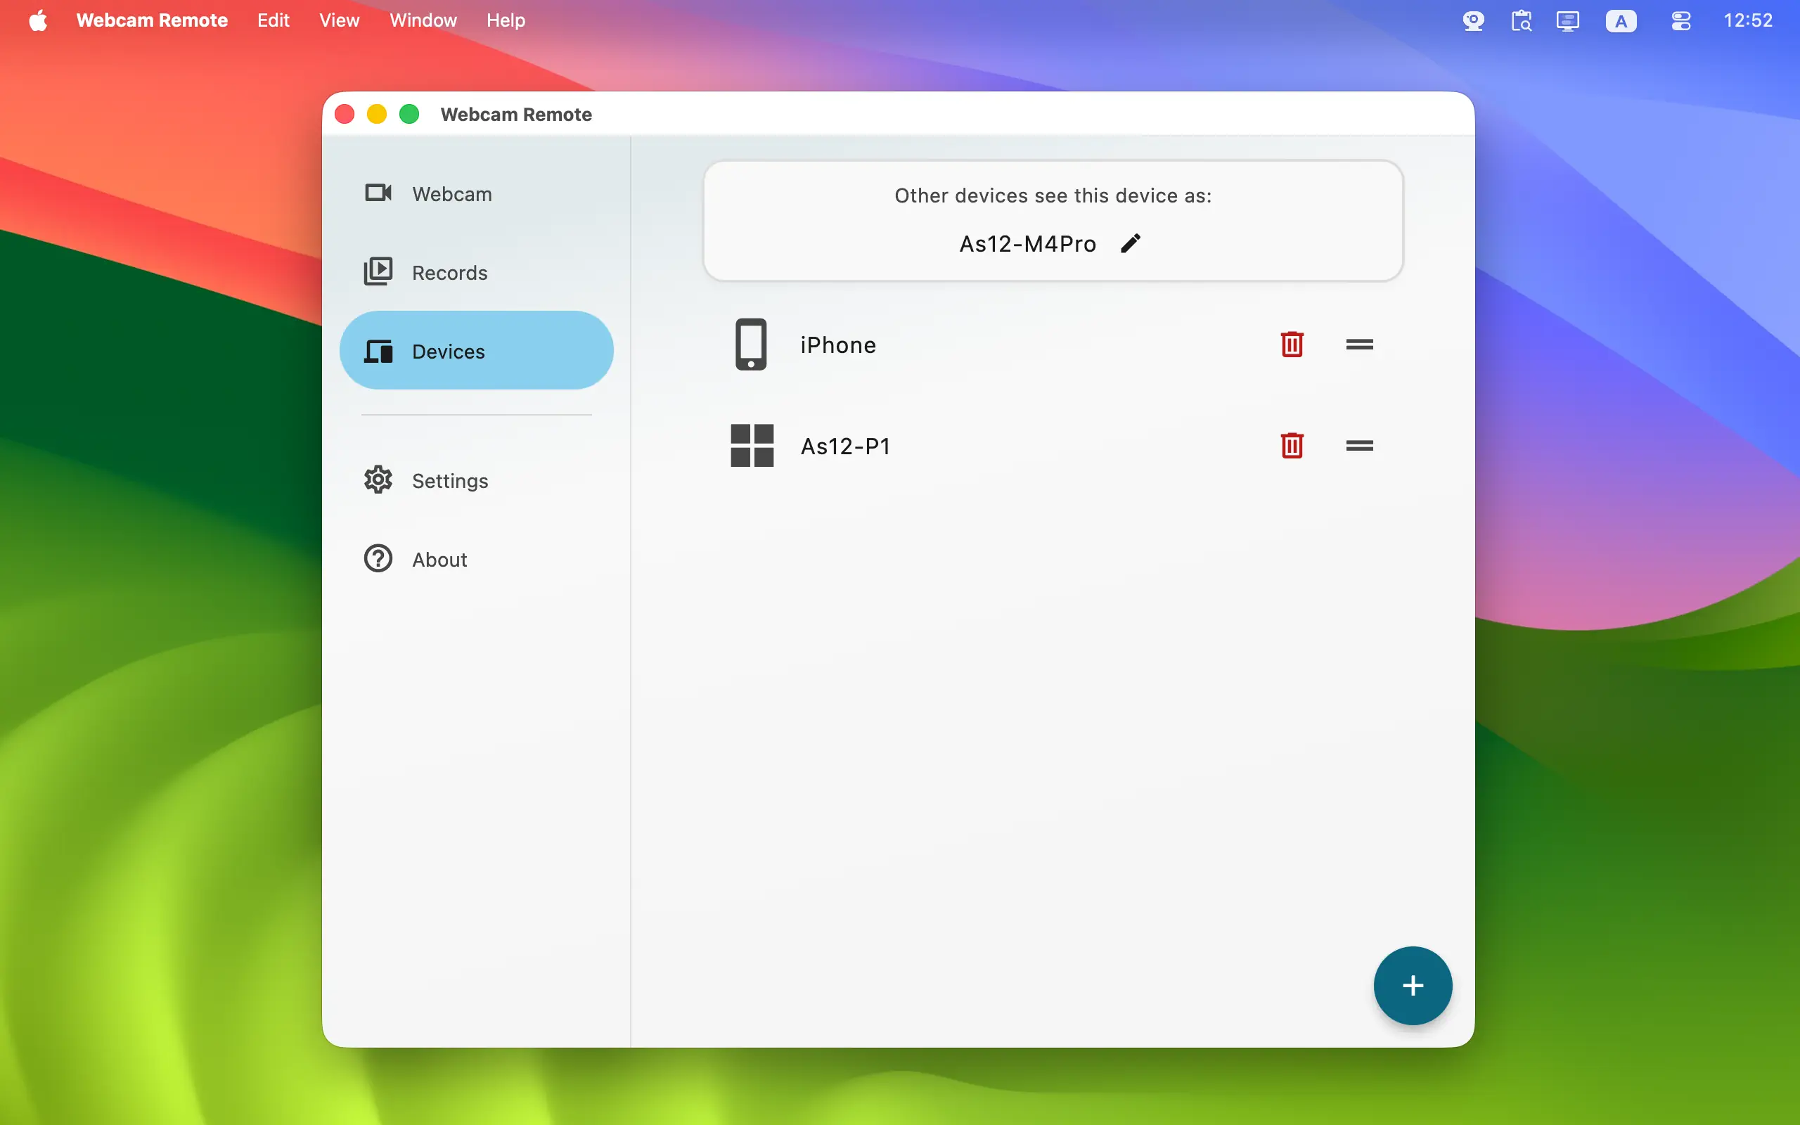
Task: Select the As12-P1 device name
Action: tap(845, 446)
